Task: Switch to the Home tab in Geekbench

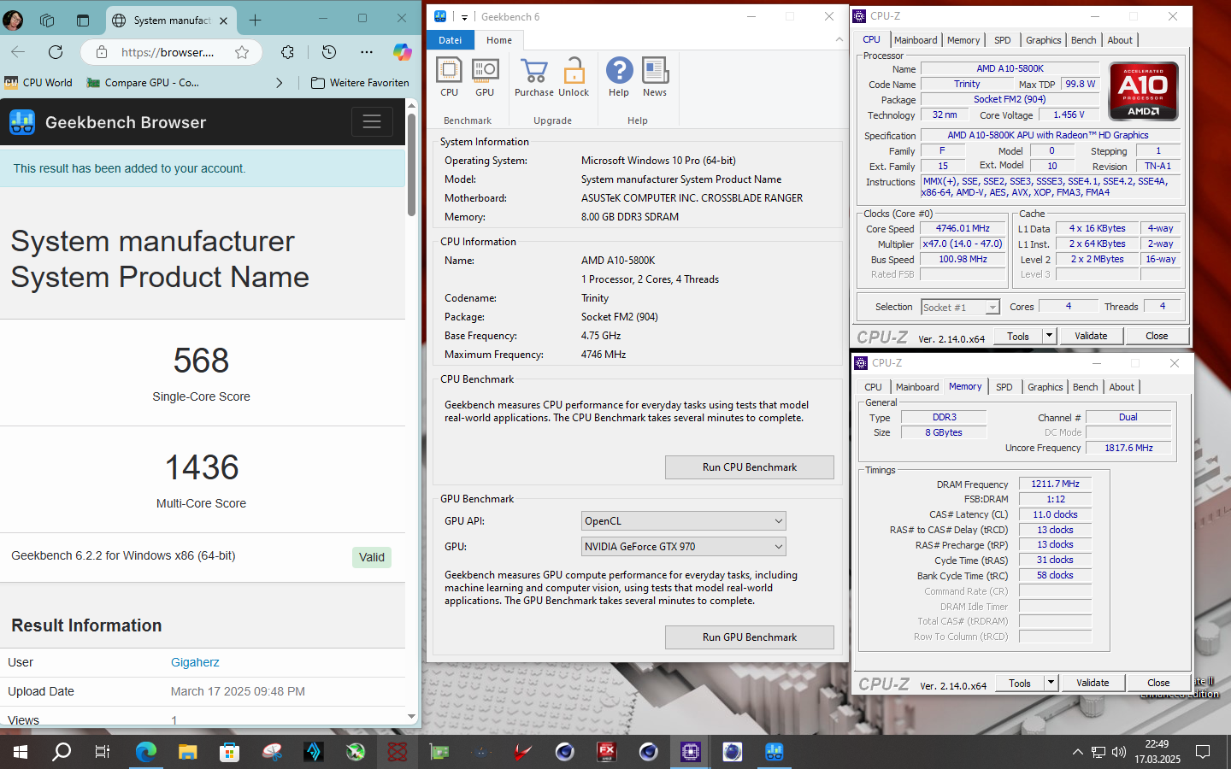Action: pos(499,40)
